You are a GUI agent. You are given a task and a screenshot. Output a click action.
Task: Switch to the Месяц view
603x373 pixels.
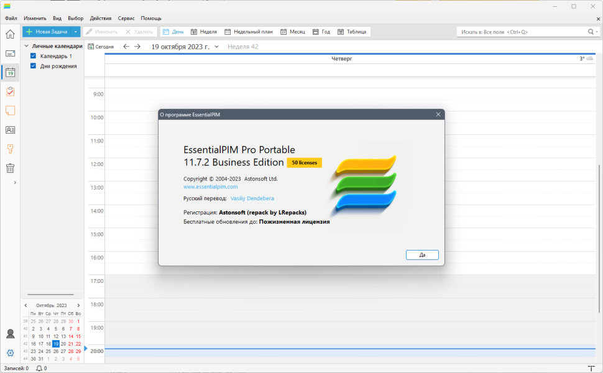(x=293, y=32)
